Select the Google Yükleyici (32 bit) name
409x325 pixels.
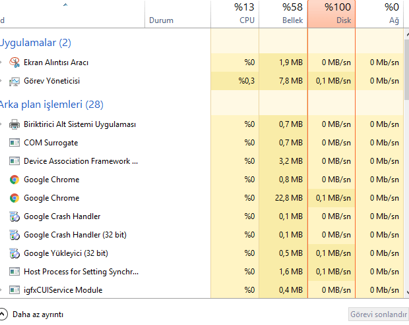pyautogui.click(x=66, y=253)
